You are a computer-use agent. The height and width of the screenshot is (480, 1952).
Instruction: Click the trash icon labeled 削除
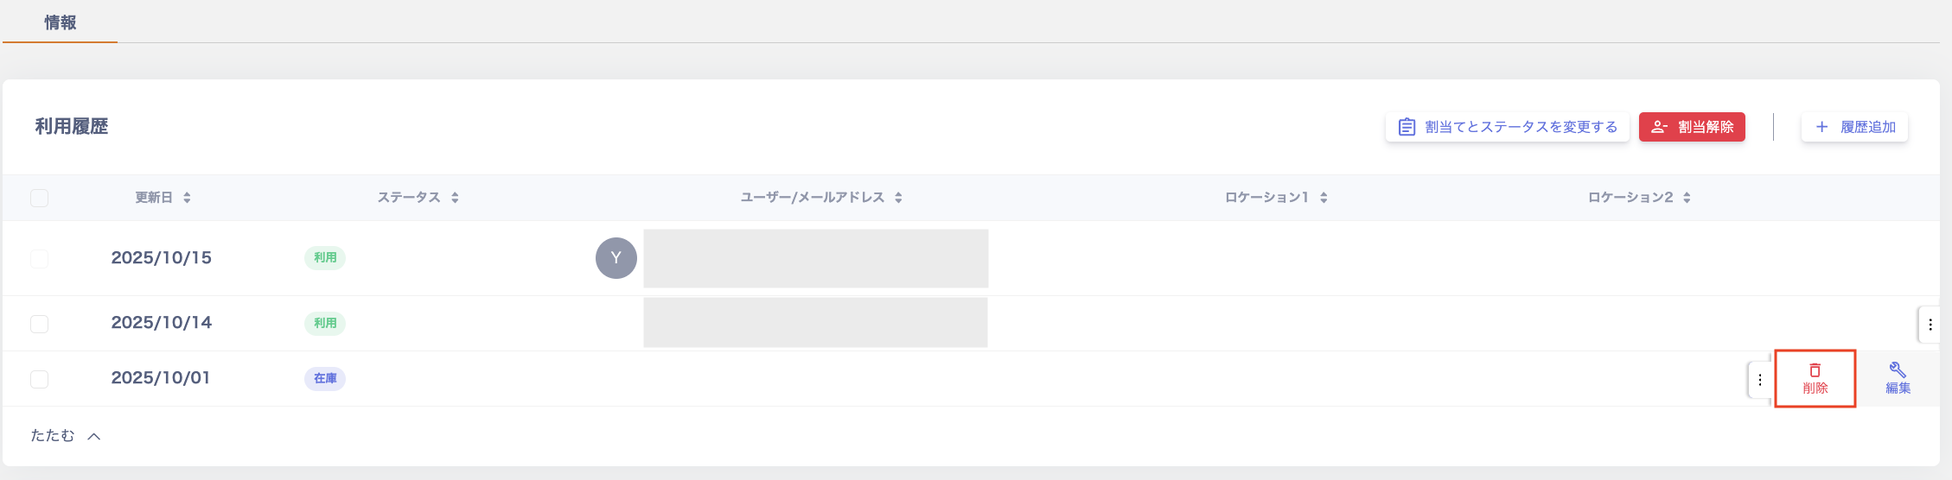tap(1815, 378)
